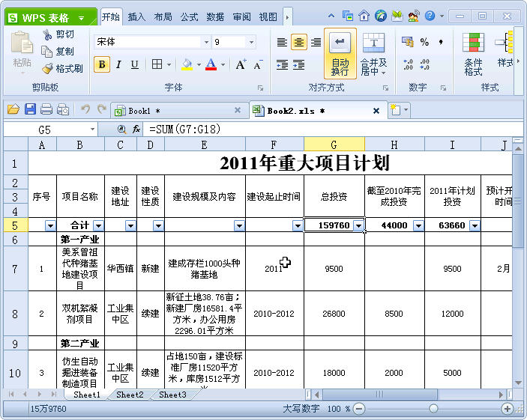The width and height of the screenshot is (527, 420).
Task: Click the Undo arrow icon
Action: 85,109
